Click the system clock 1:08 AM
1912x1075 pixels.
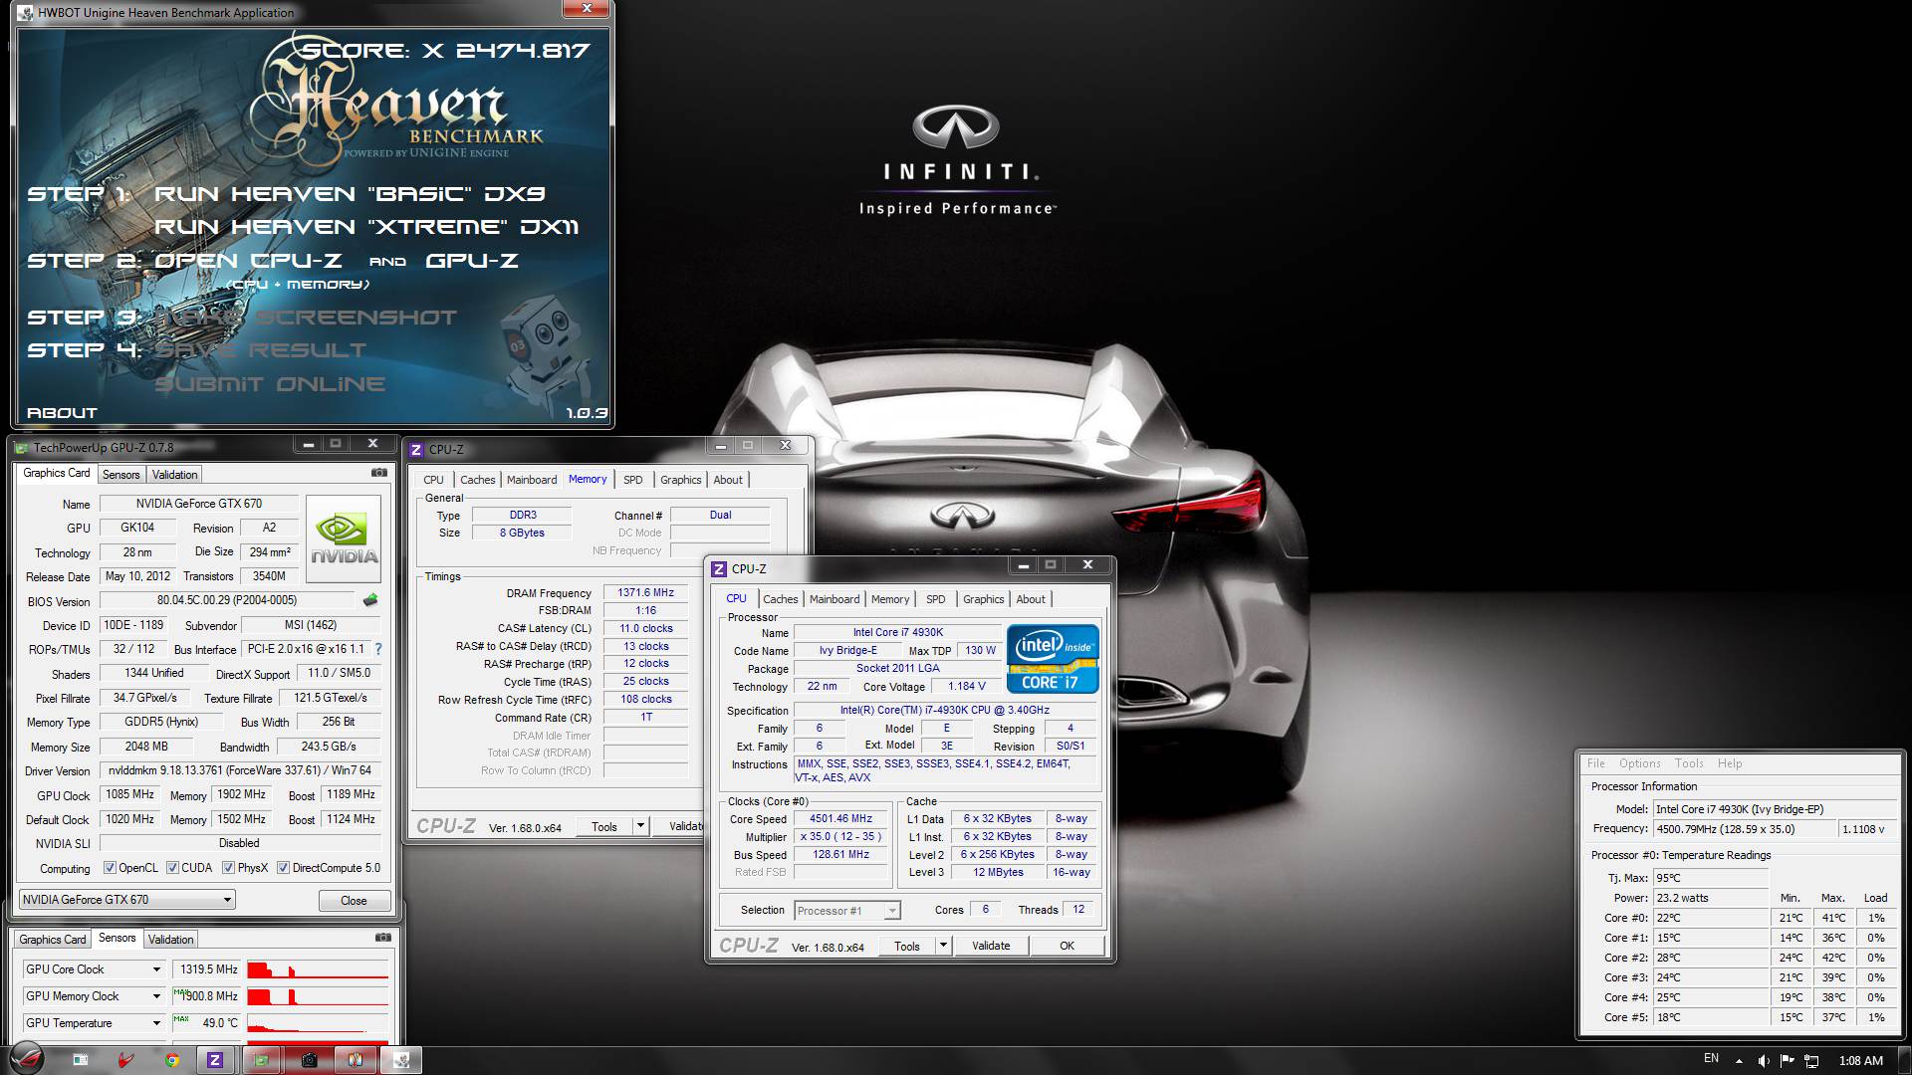[1860, 1061]
